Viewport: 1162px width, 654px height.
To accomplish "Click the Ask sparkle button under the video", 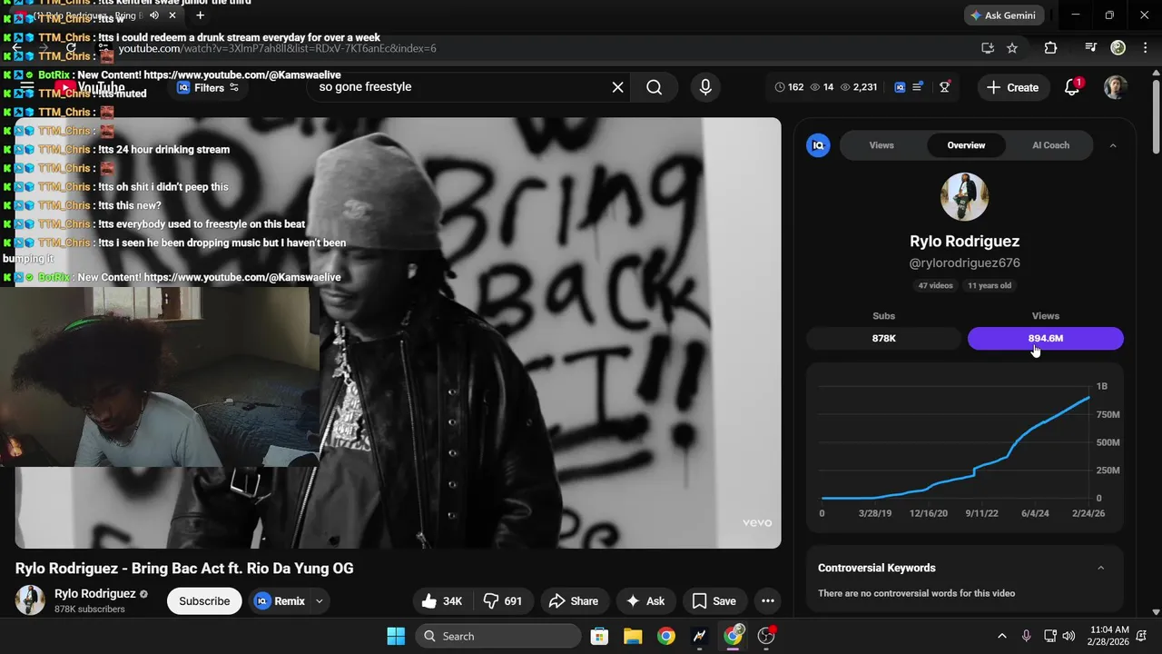I will [645, 600].
